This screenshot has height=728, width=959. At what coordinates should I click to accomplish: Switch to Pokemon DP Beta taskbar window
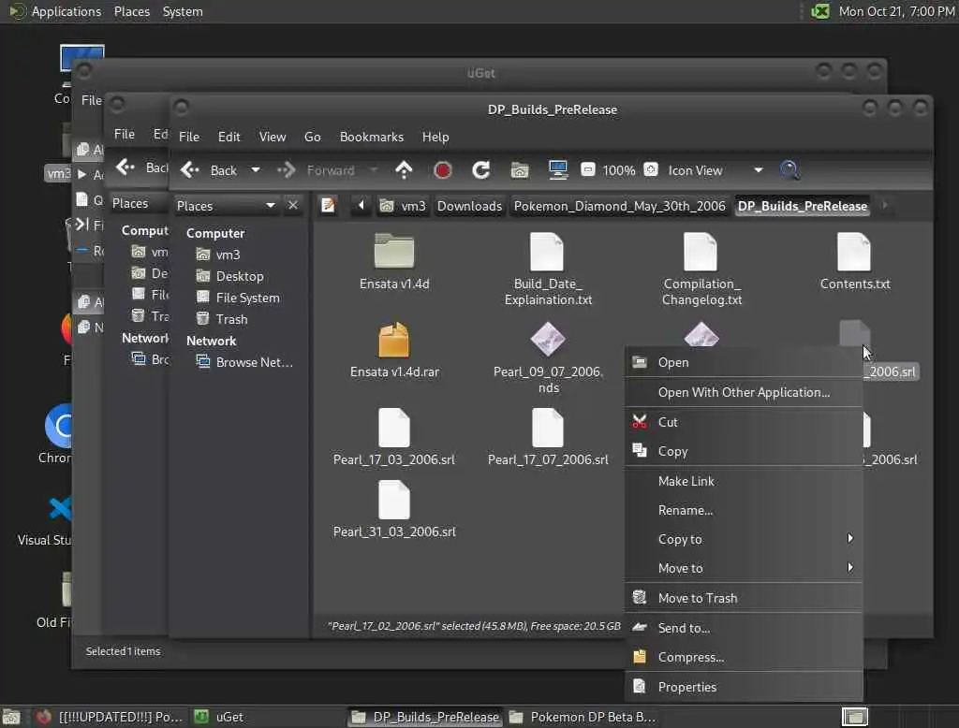(583, 717)
